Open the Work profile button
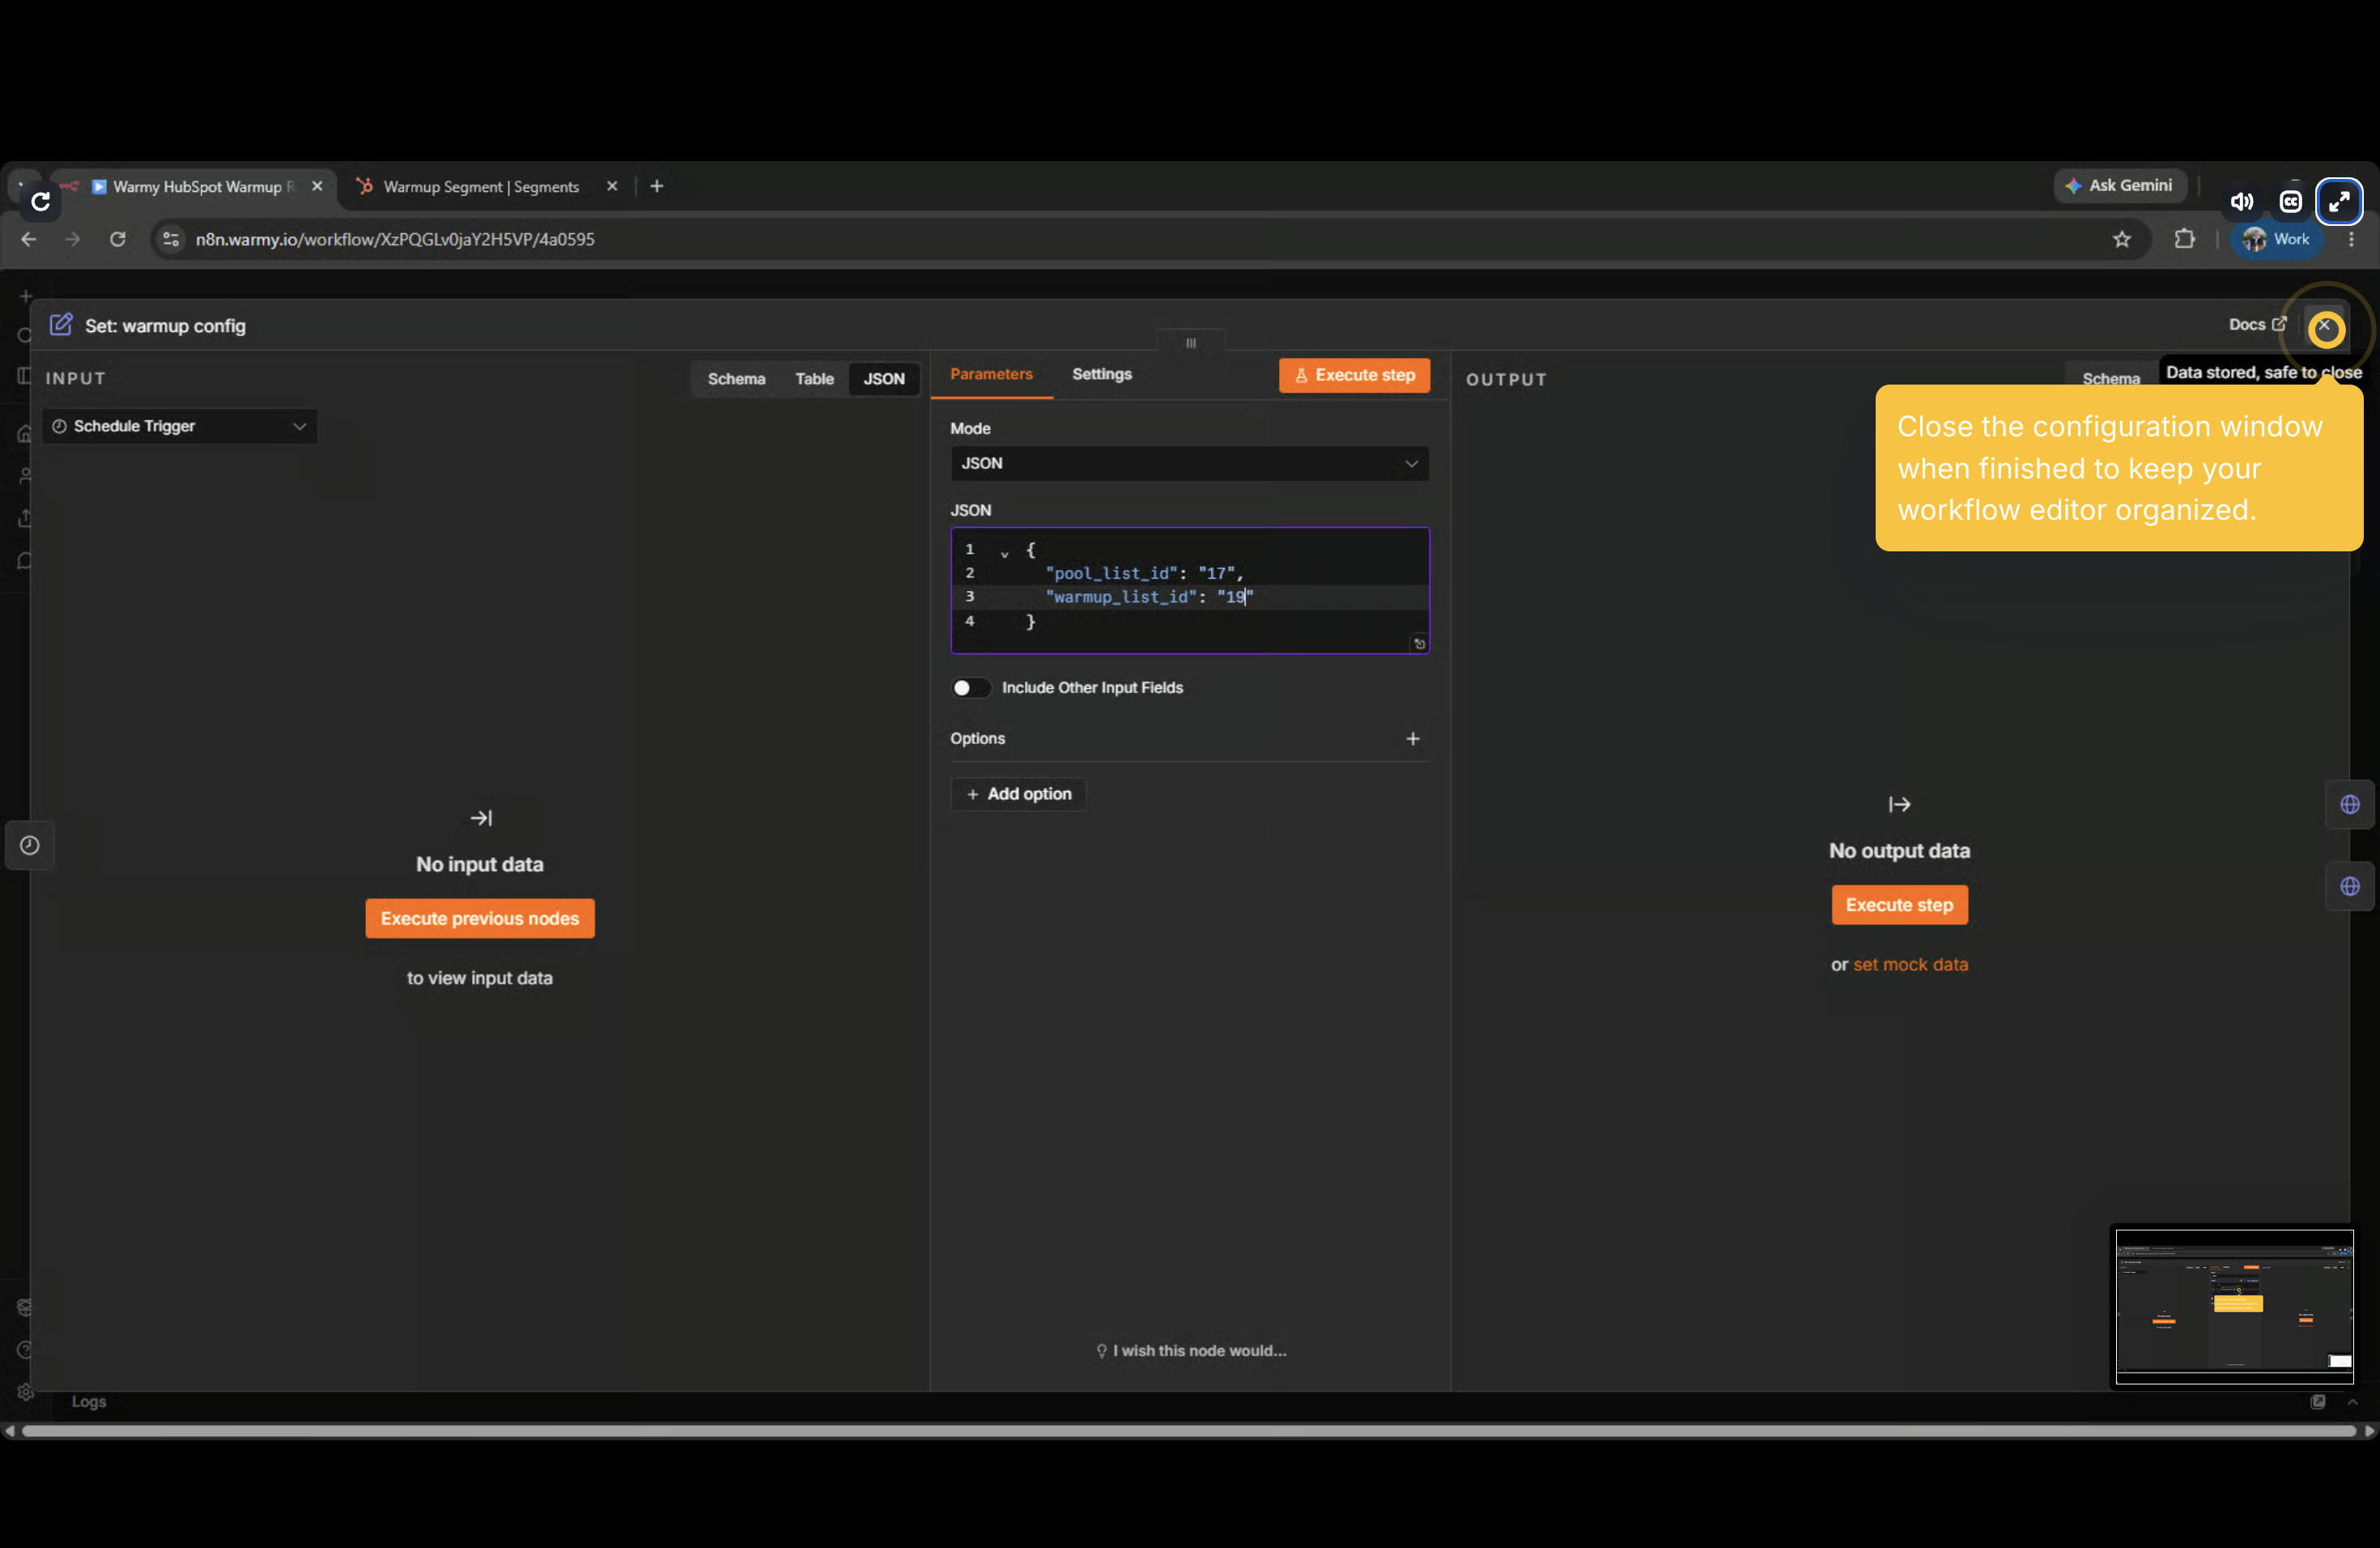 click(2276, 239)
